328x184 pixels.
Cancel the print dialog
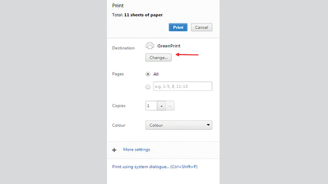tap(201, 27)
